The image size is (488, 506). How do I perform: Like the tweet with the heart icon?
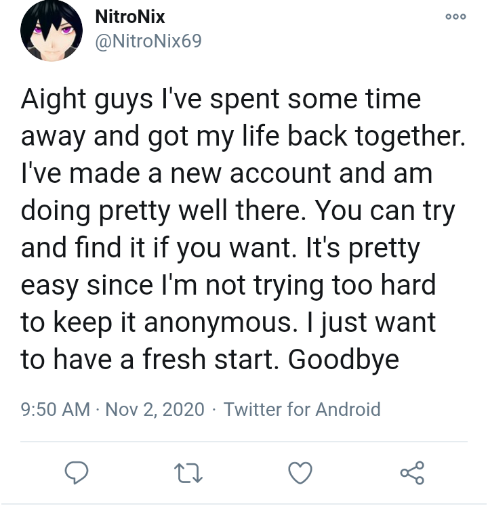[300, 473]
